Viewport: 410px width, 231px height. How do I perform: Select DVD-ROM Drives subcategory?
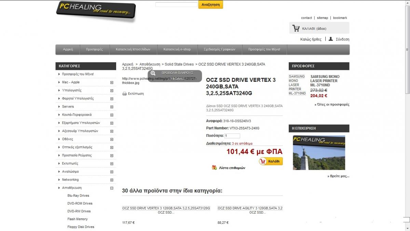80,204
